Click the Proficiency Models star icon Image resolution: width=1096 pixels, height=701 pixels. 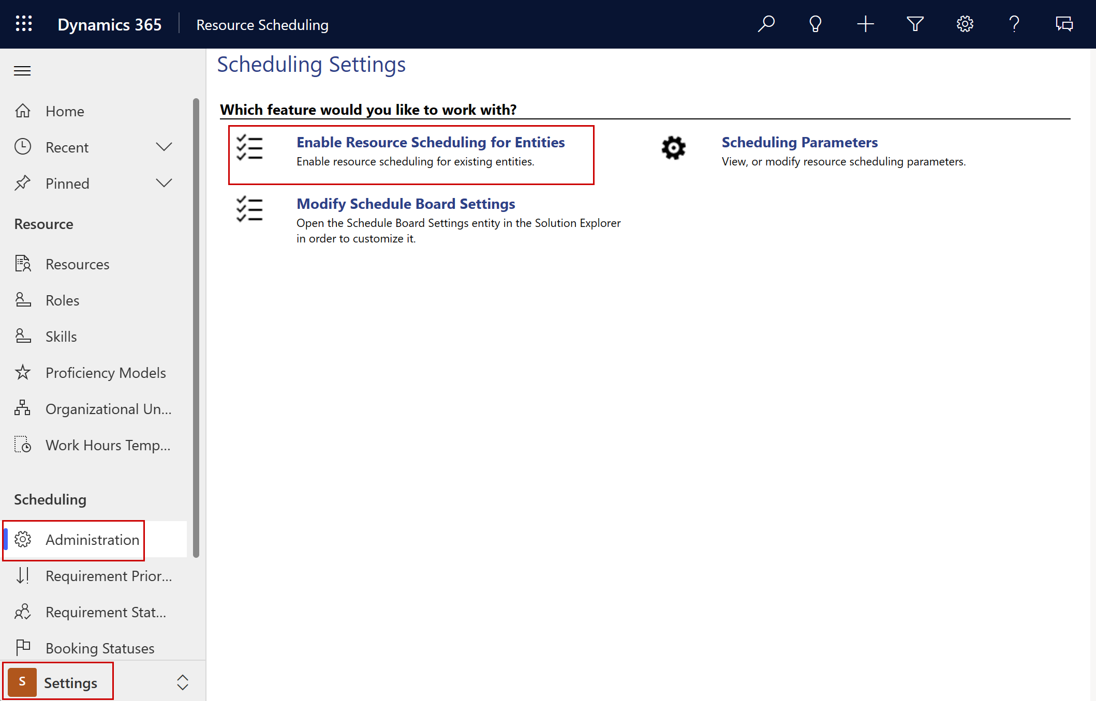[x=22, y=372]
